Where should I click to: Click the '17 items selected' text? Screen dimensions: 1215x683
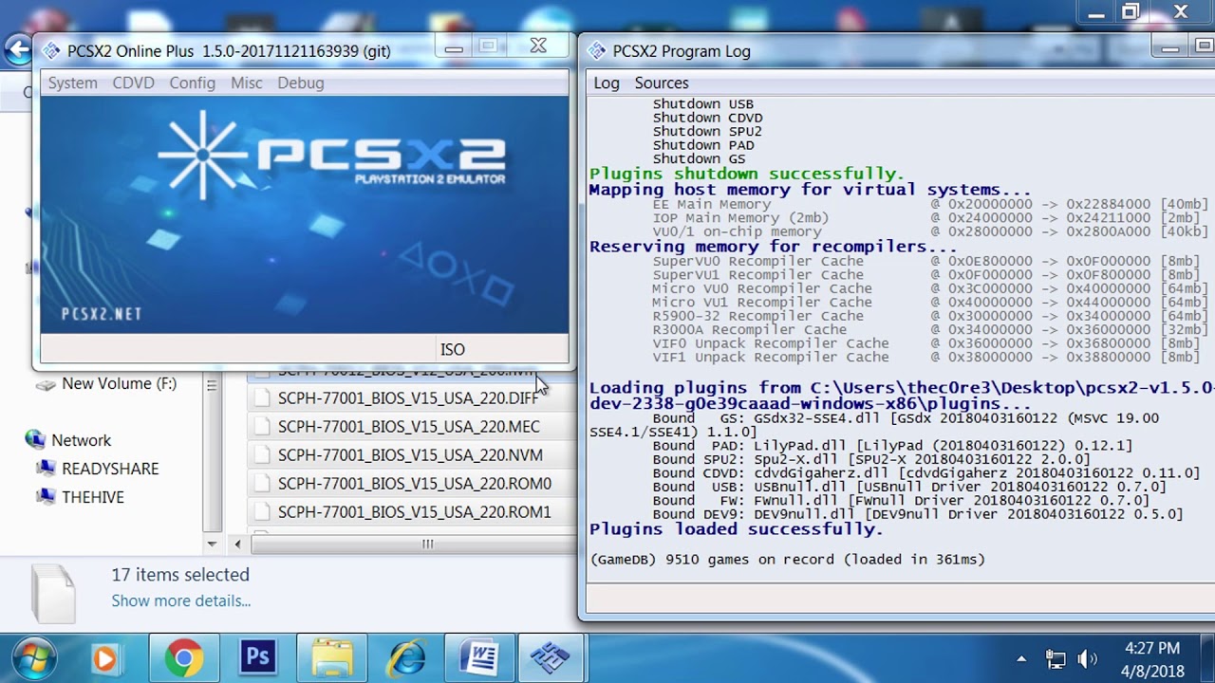180,575
